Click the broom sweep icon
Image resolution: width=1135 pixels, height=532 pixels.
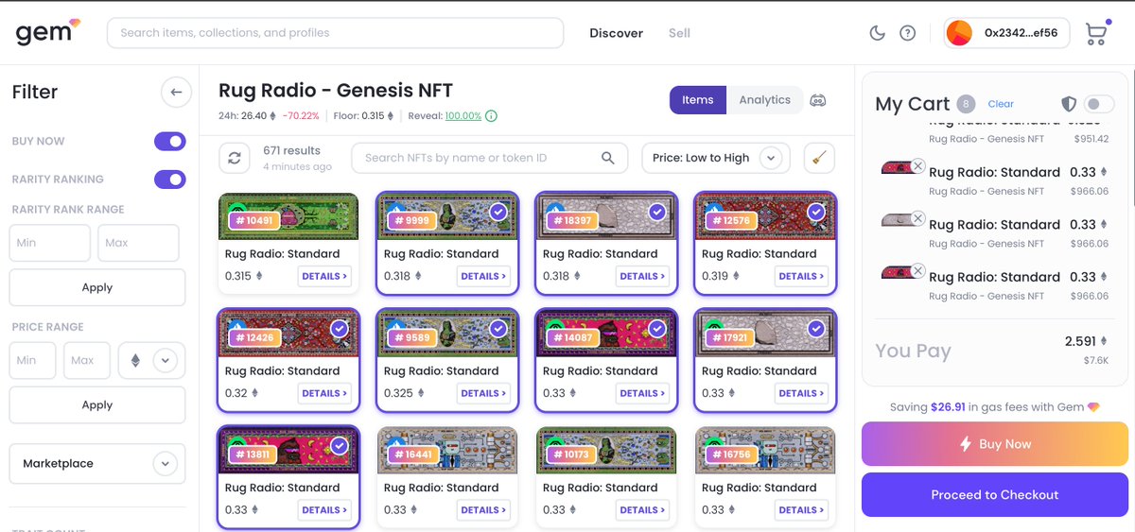[819, 158]
